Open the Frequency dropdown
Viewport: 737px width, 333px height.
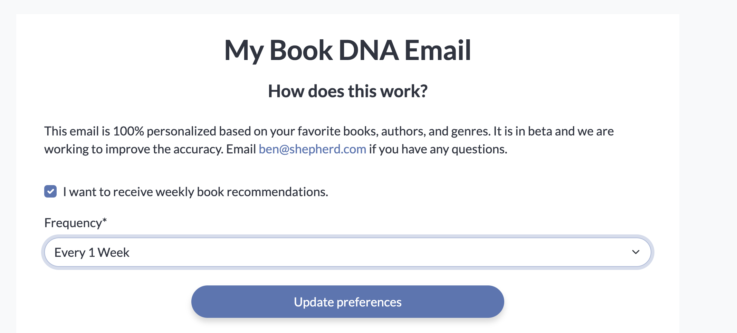347,252
